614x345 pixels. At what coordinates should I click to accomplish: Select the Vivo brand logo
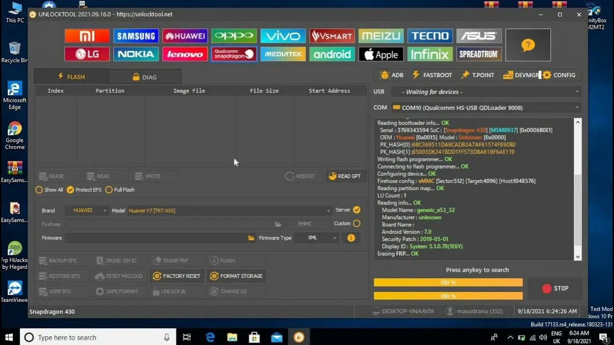(x=283, y=36)
